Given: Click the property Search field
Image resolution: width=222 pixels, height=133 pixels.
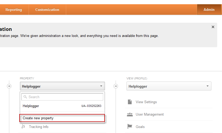Looking at the screenshot, I should [62, 97].
